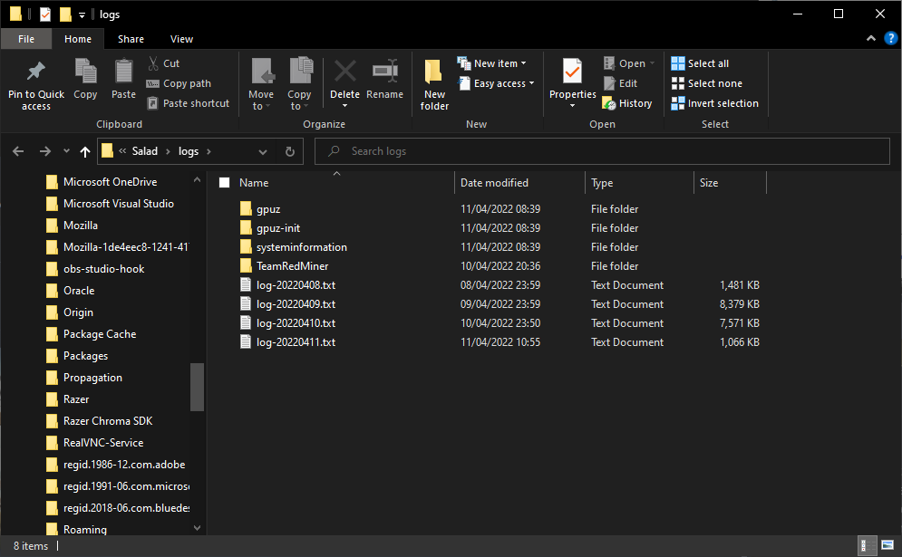Open Help with the question mark icon
The width and height of the screenshot is (902, 557).
tap(890, 39)
